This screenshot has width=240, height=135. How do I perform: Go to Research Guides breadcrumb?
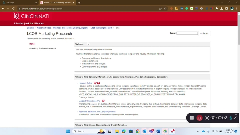pos(44,28)
